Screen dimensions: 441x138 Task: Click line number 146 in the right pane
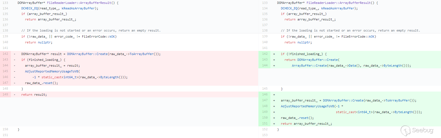point(265,94)
